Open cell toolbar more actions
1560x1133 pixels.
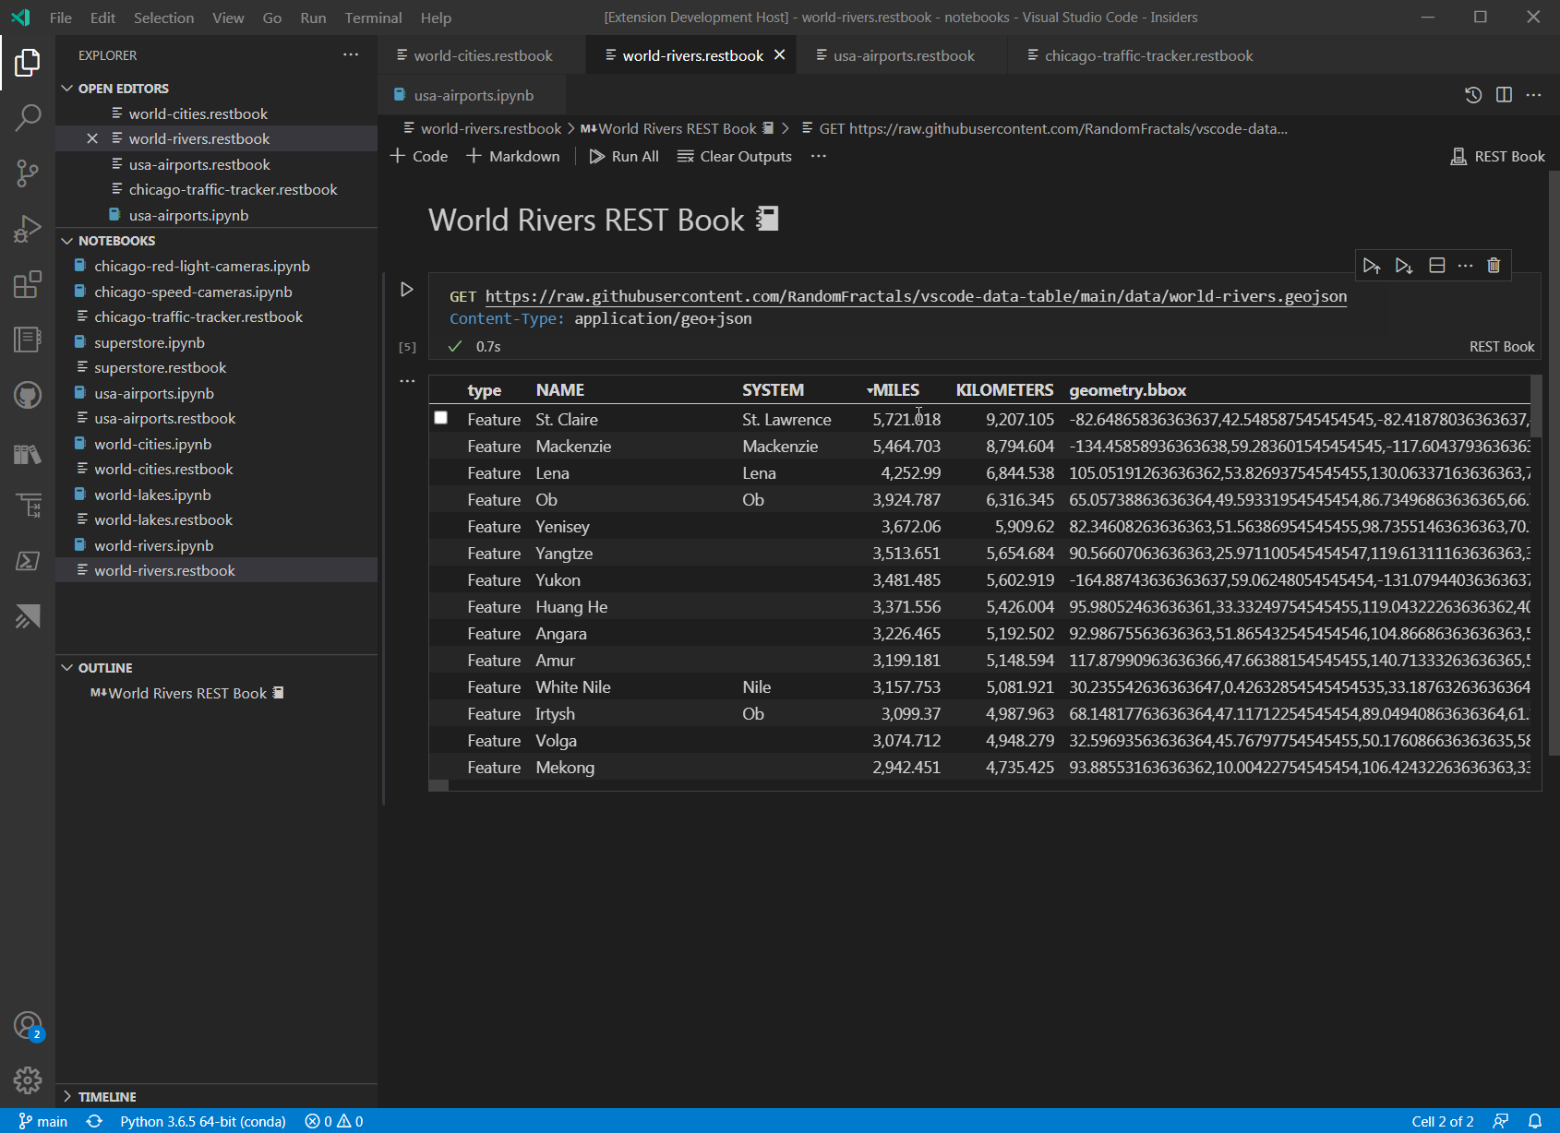(1465, 266)
